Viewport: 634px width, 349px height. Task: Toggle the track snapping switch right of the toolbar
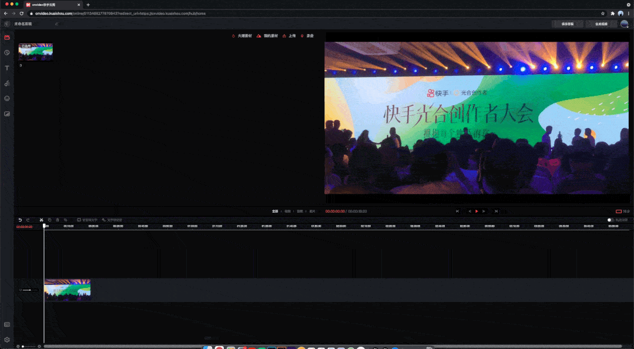[609, 219]
